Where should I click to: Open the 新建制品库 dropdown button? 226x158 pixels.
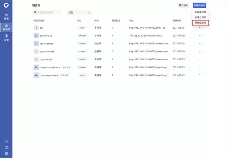(x=199, y=5)
